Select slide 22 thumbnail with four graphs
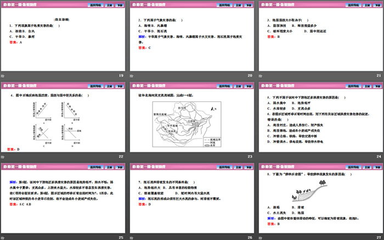 (63, 117)
